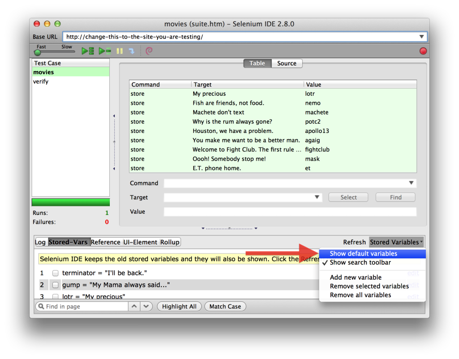Play current test case
The image size is (459, 359).
(x=105, y=51)
